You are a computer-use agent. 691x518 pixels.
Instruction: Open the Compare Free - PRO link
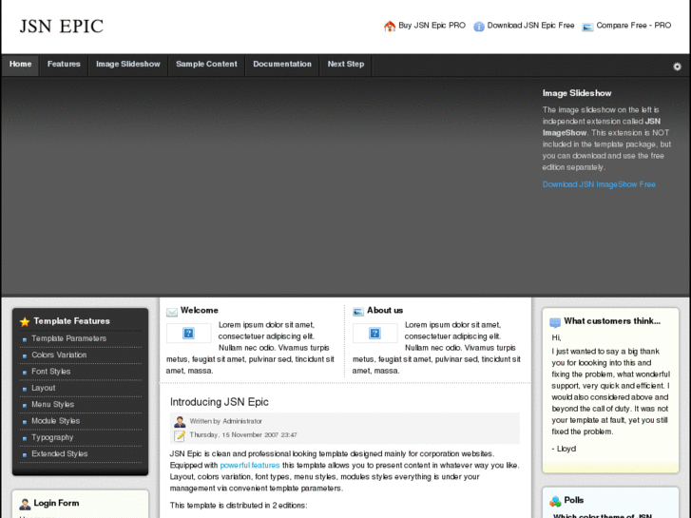click(x=634, y=26)
